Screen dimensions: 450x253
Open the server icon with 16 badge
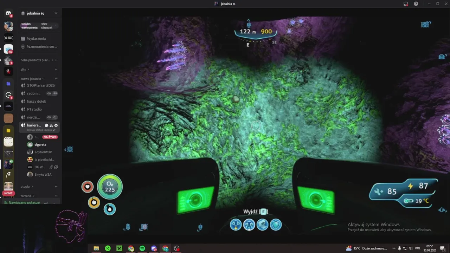[x=8, y=49]
